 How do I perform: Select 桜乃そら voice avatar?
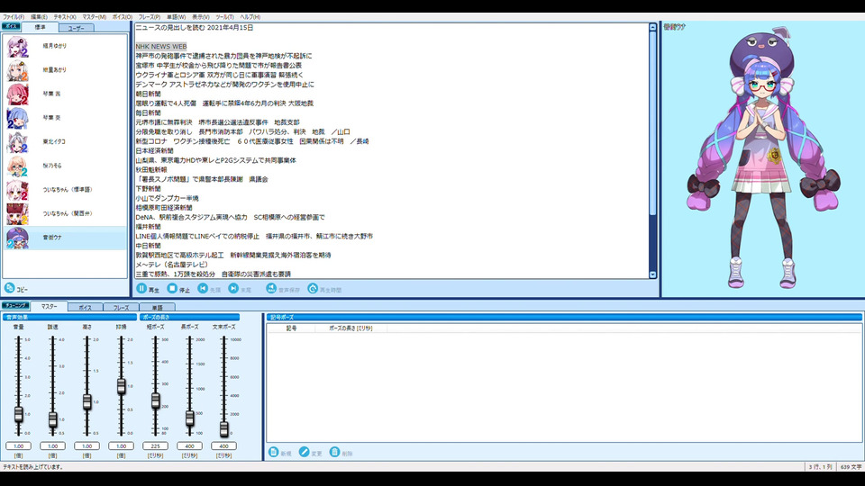click(x=17, y=166)
